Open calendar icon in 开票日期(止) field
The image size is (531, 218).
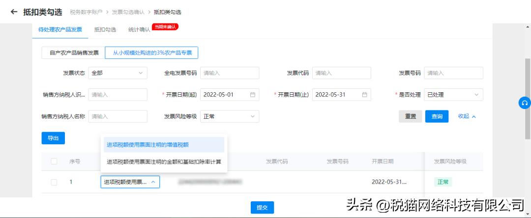click(364, 95)
